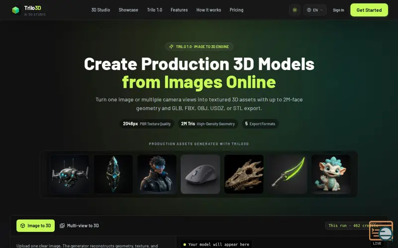Click the "This run · 462 credits" indicator
The height and width of the screenshot is (248, 398).
(x=353, y=226)
